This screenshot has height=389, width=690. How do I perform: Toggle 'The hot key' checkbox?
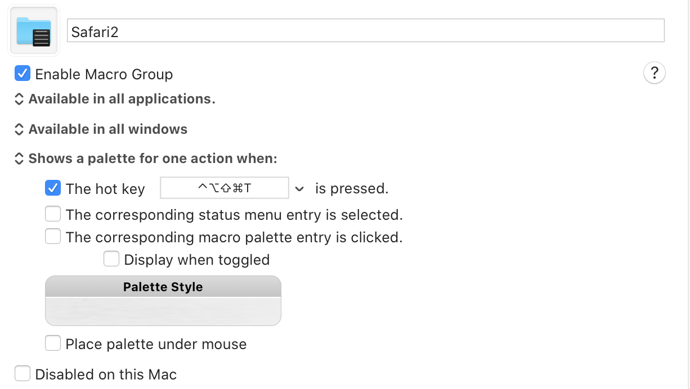pos(53,188)
